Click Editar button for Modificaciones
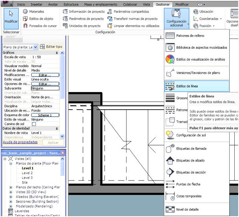The image size is (239, 217). coord(44,75)
